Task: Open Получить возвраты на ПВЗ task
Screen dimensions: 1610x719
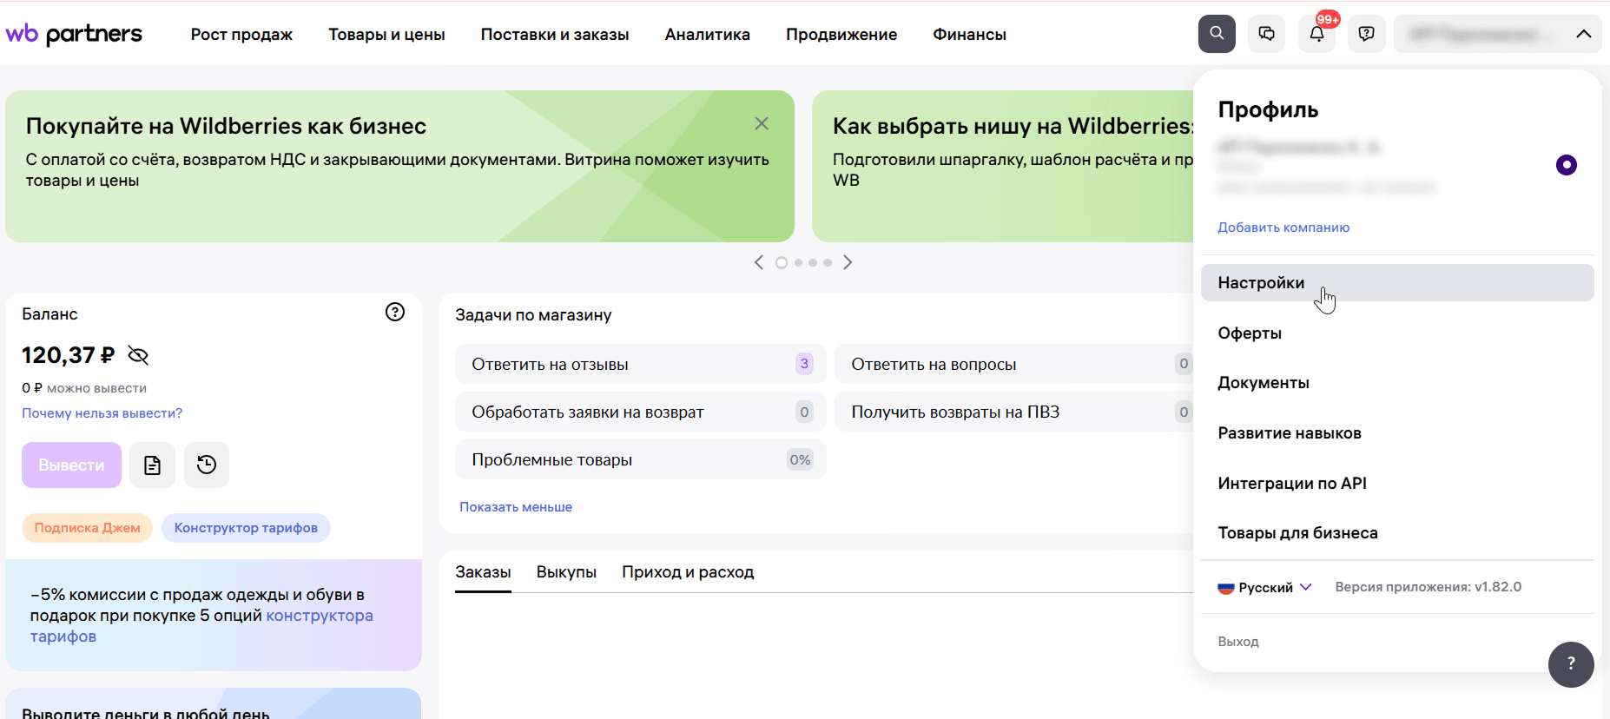Action: [1014, 412]
